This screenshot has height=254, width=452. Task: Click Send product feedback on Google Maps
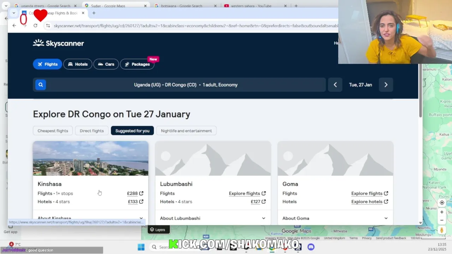click(x=391, y=238)
